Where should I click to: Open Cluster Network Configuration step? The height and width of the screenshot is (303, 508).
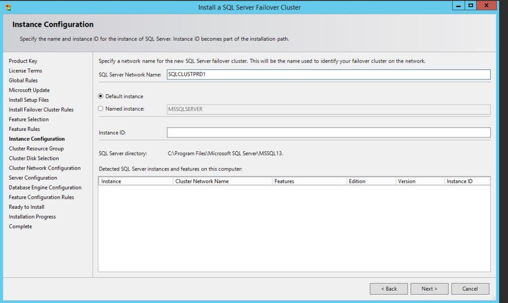(45, 168)
